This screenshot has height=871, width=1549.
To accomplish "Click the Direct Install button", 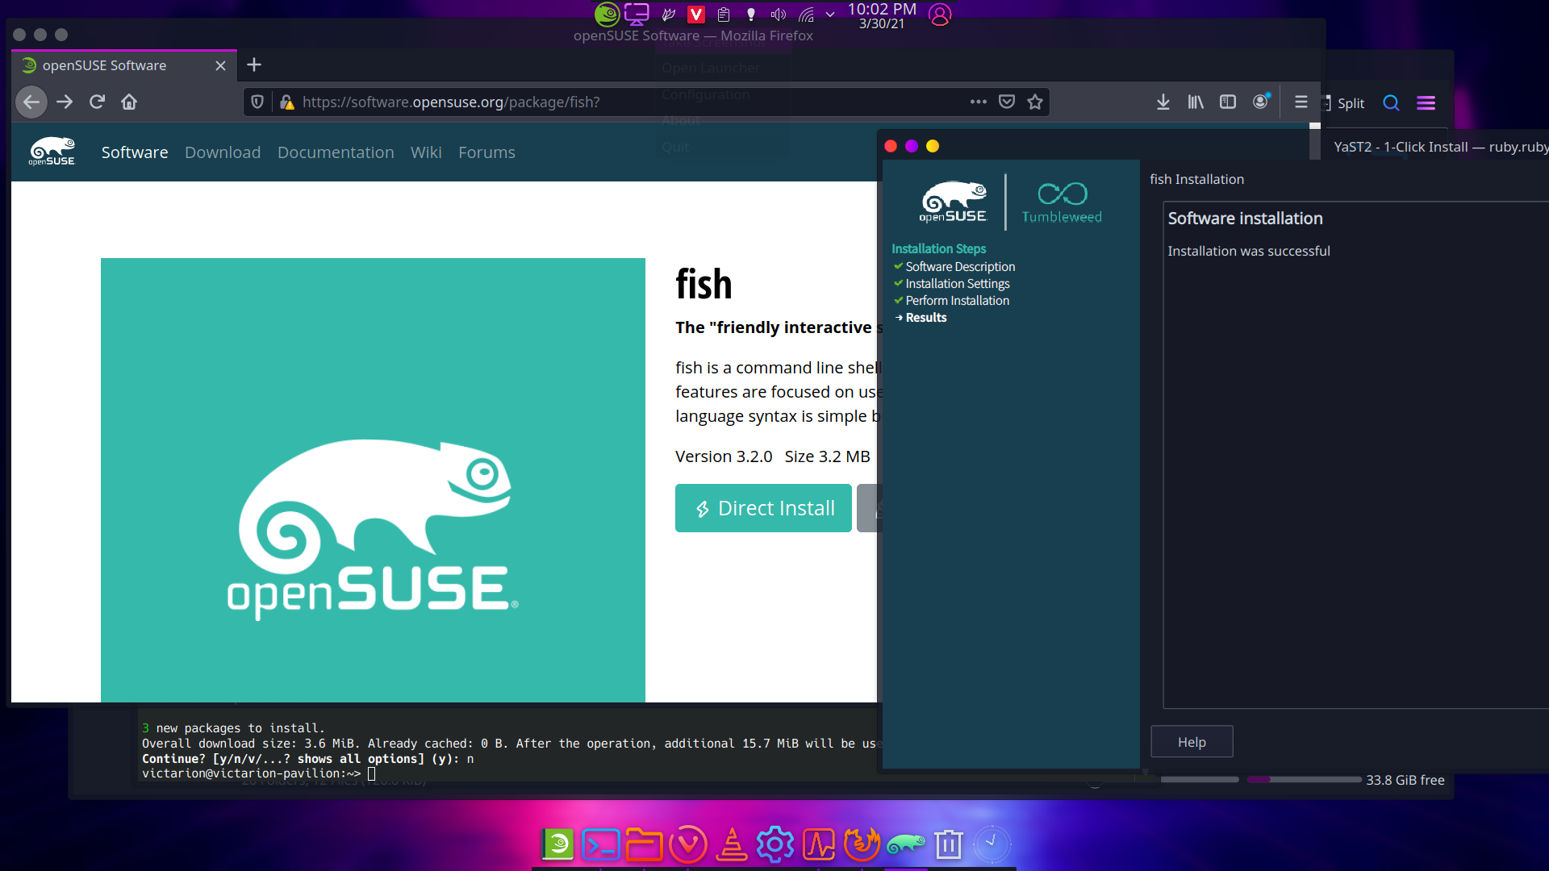I will pos(763,508).
